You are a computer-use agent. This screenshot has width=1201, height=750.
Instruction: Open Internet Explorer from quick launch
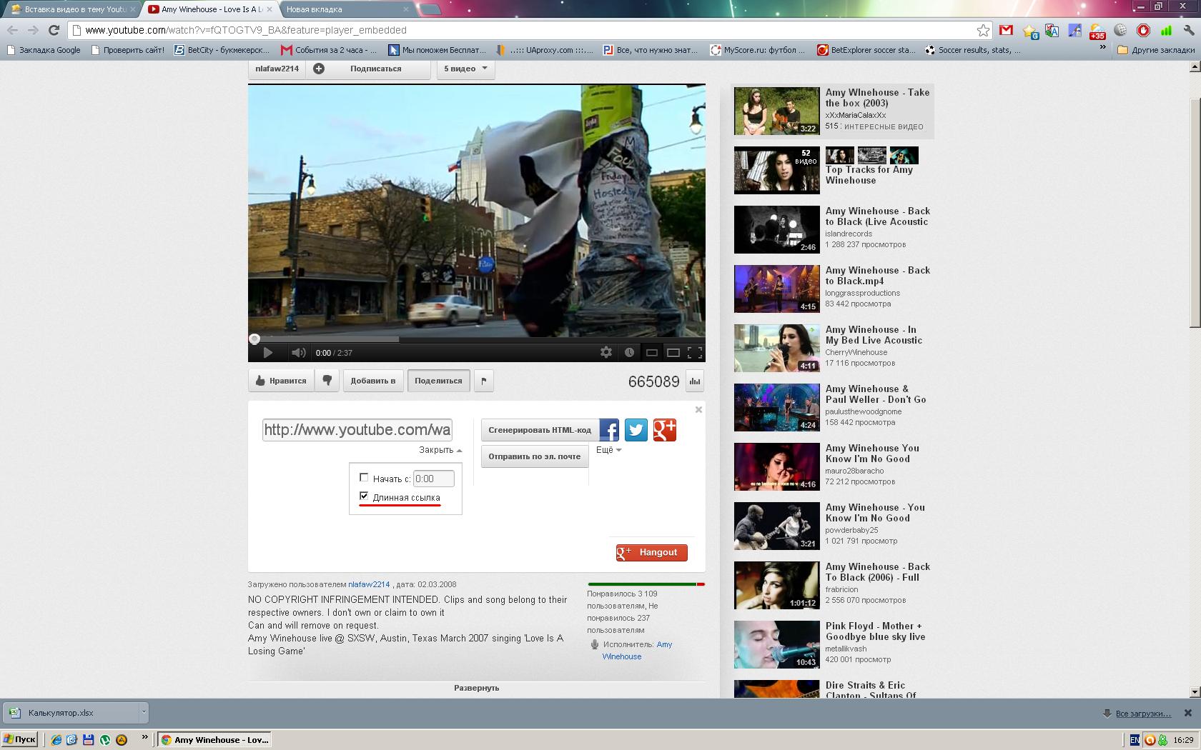coord(56,740)
